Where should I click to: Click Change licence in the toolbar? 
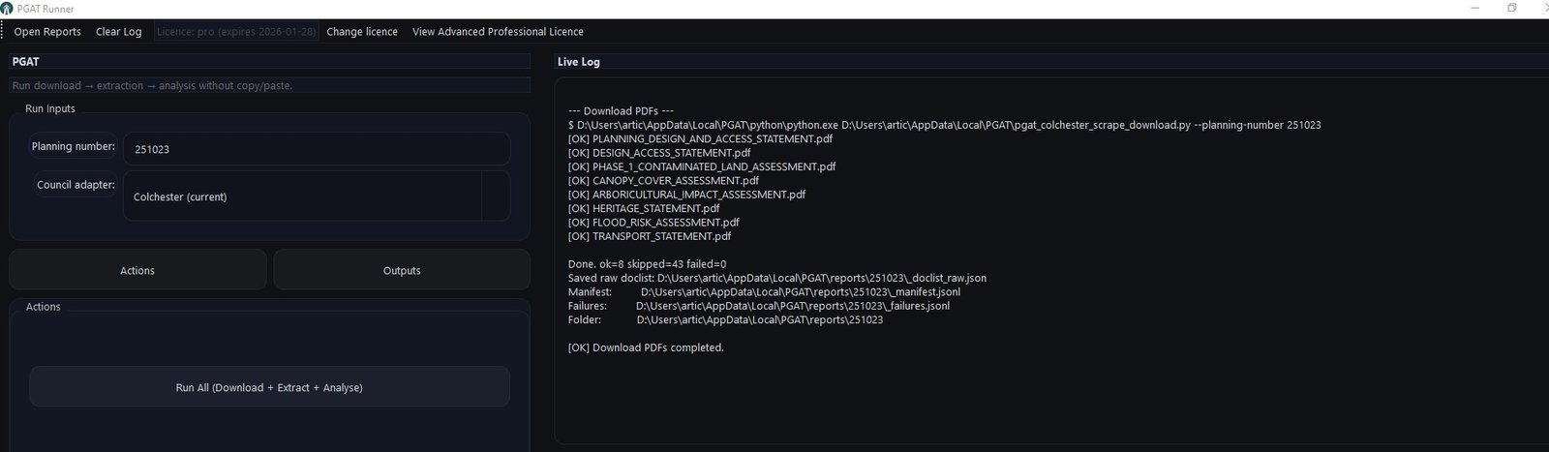click(x=362, y=32)
